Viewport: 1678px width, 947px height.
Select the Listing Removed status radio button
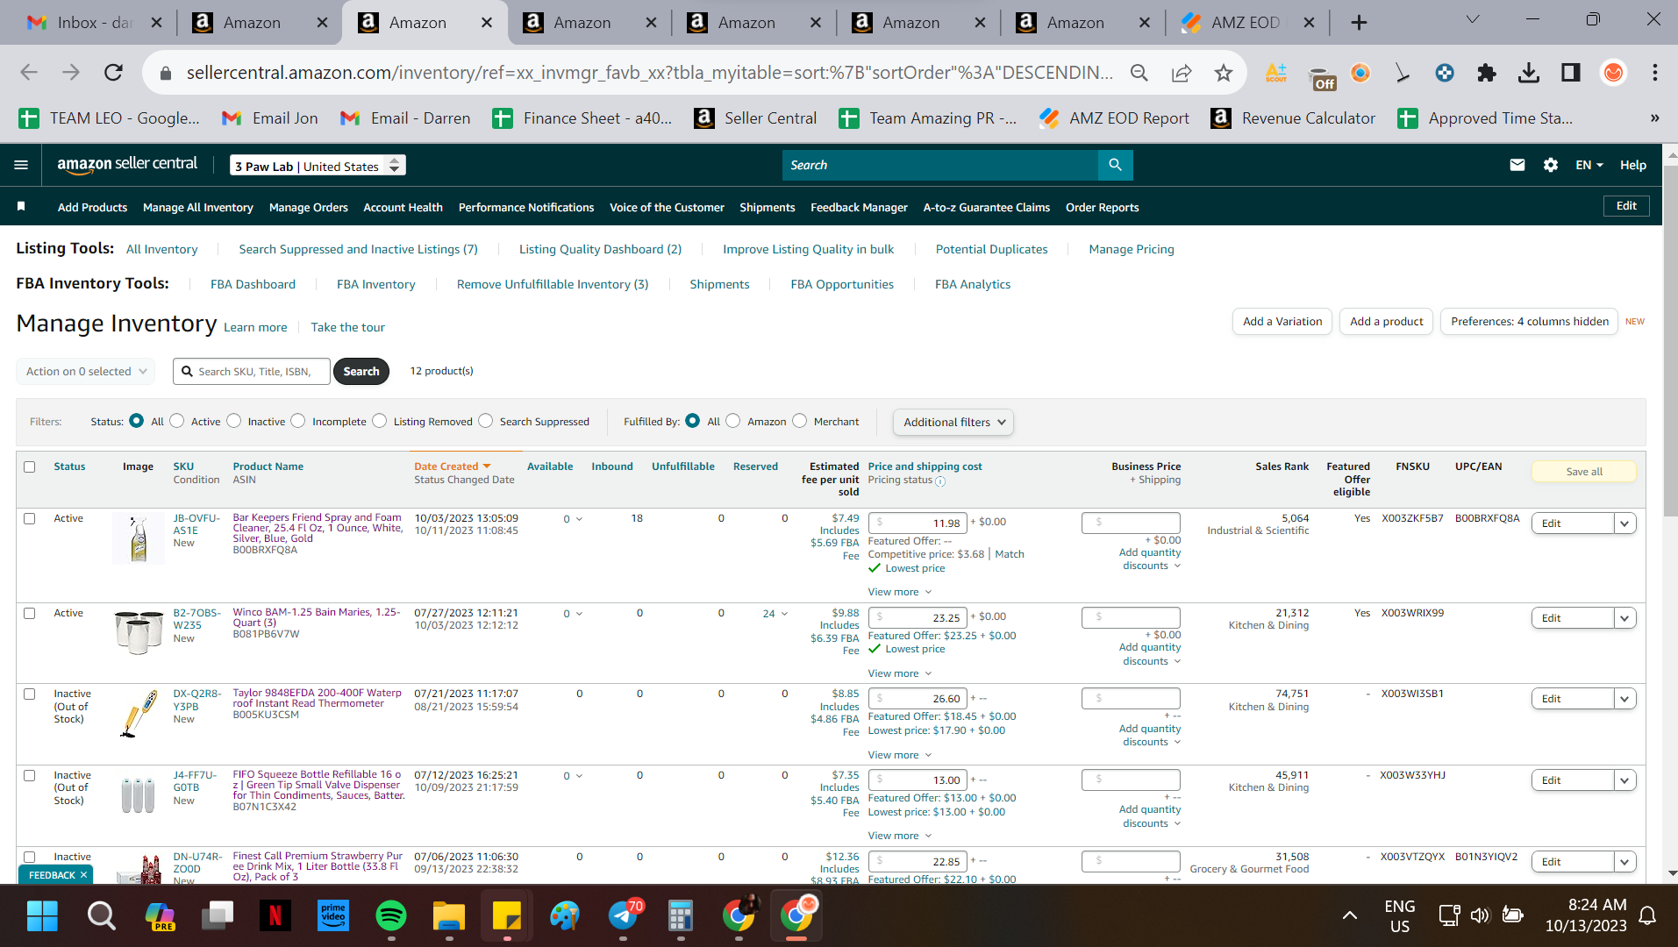tap(380, 421)
